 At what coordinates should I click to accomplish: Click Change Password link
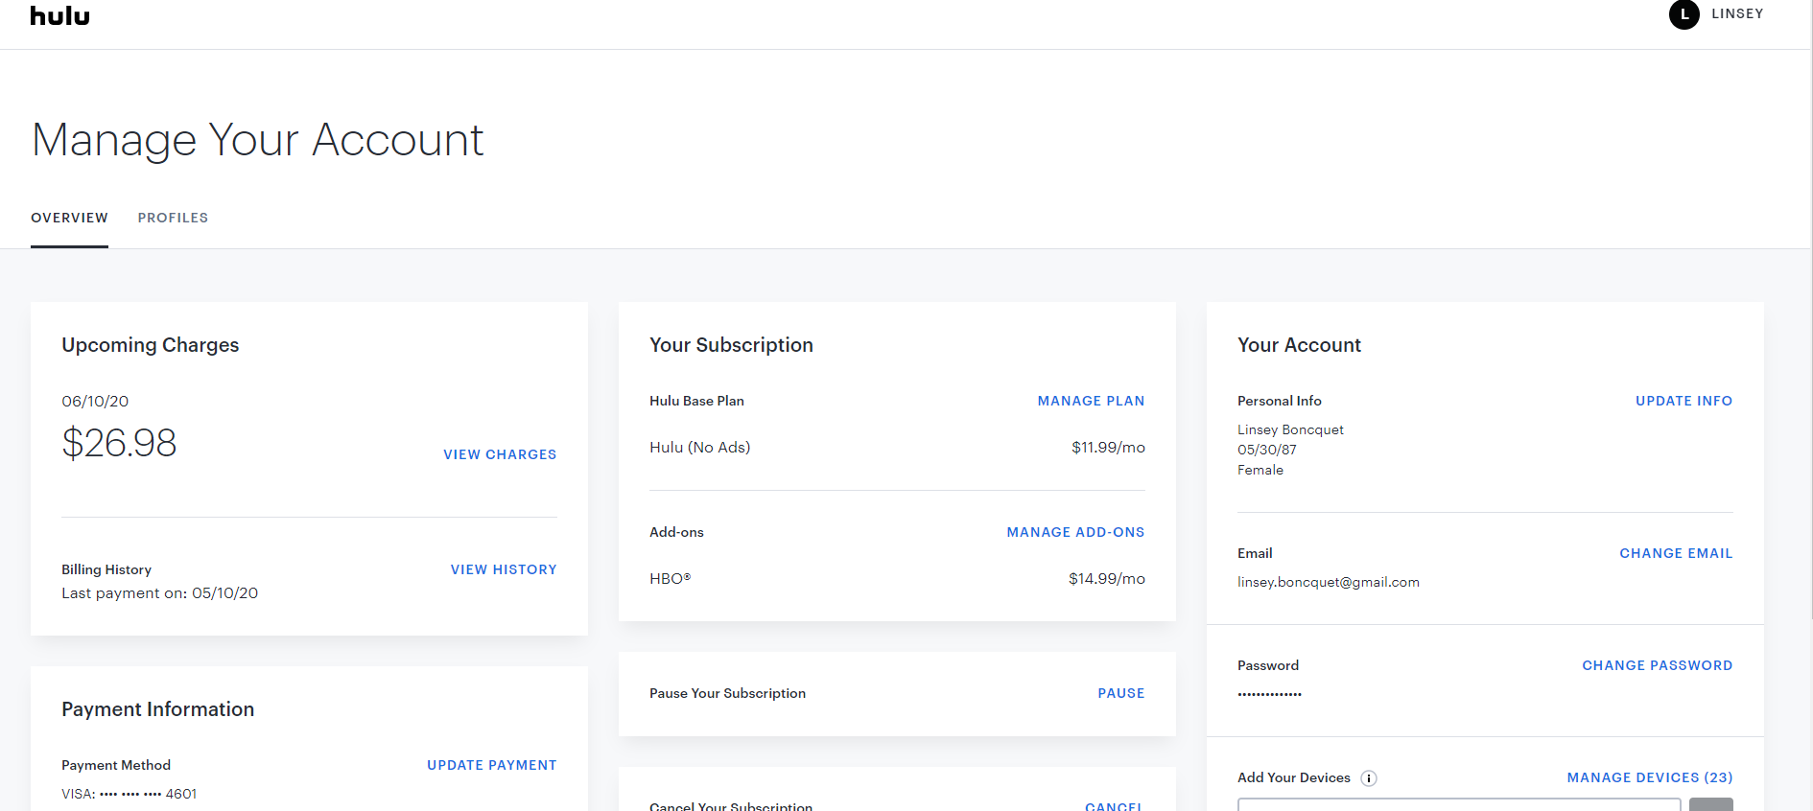1658,665
